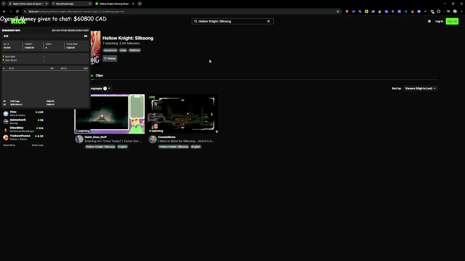The width and height of the screenshot is (465, 261).
Task: Click the Hollow Knight: Silksong search field
Action: pyautogui.click(x=232, y=21)
